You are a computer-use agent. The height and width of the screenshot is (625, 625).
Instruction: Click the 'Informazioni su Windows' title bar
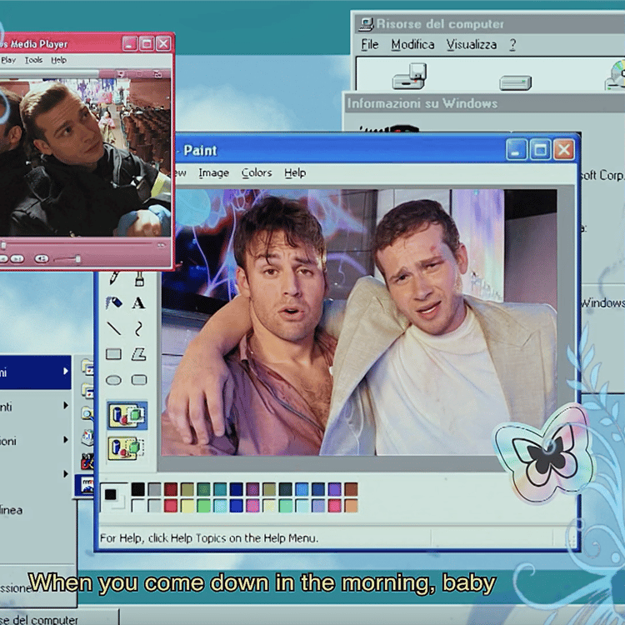point(484,103)
